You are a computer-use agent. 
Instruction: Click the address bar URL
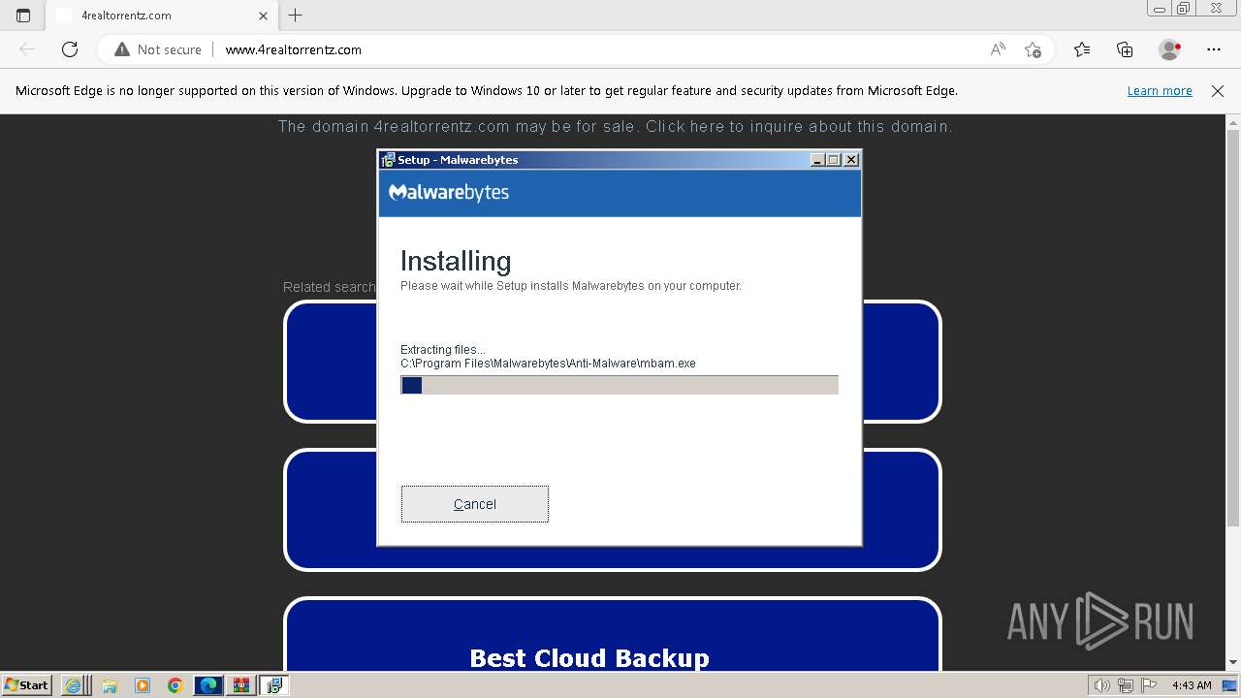coord(294,49)
